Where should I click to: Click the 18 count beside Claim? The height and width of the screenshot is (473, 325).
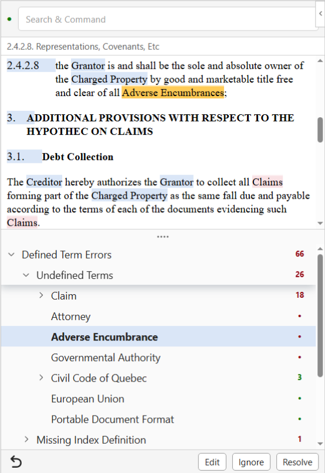tap(300, 295)
